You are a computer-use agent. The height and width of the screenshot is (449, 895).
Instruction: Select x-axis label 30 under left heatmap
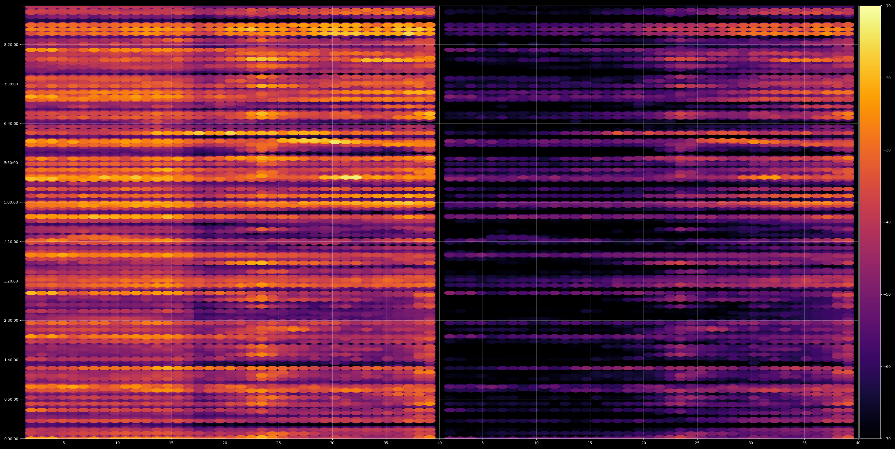332,443
